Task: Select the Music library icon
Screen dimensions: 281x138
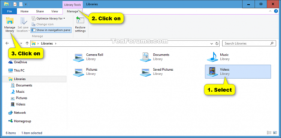Action: click(x=212, y=57)
